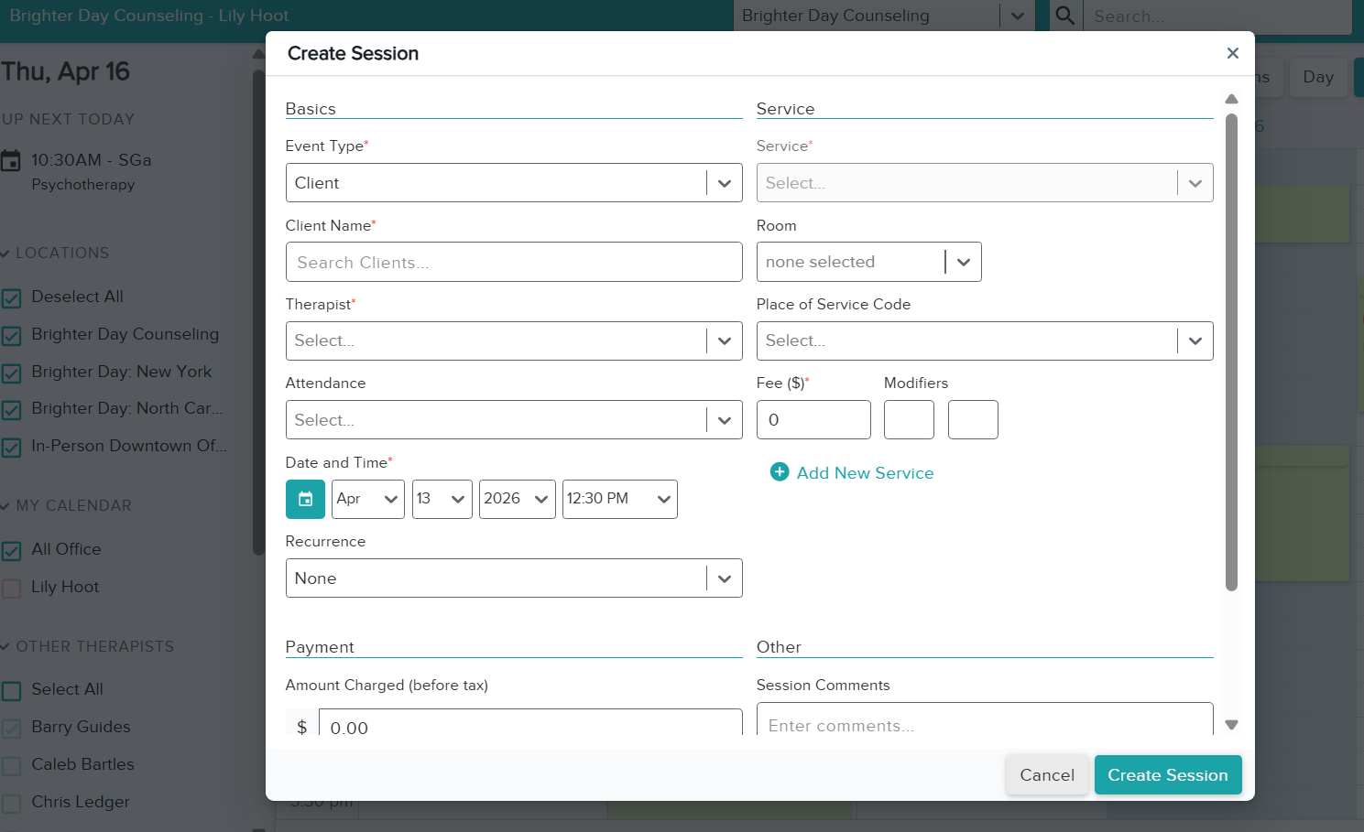Screen dimensions: 1364x832
Task: Click the Thu, Apr 16 date heading
Action: [65, 71]
